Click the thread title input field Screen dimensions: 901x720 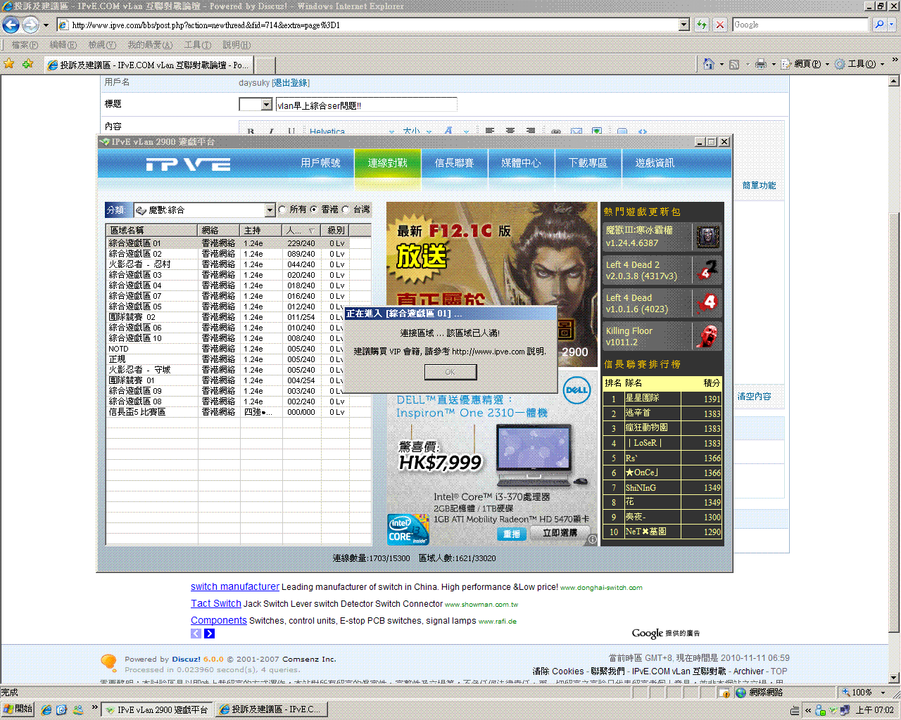pyautogui.click(x=366, y=105)
